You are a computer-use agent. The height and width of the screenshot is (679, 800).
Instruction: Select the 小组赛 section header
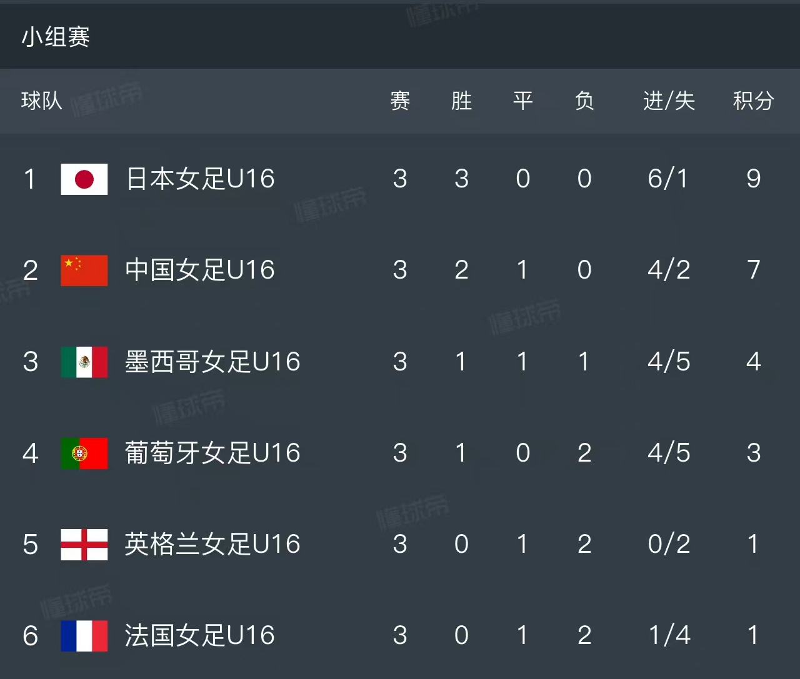54,37
